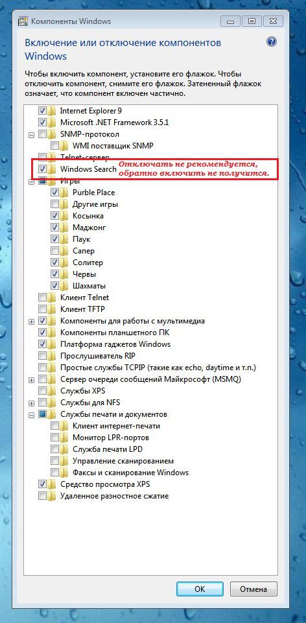Click the Компоненты Windows title bar icon

[x=23, y=21]
